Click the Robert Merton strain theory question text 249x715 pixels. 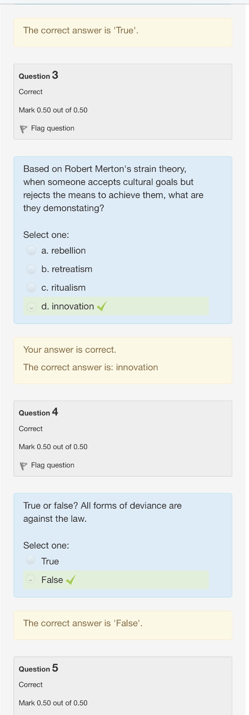click(x=113, y=189)
